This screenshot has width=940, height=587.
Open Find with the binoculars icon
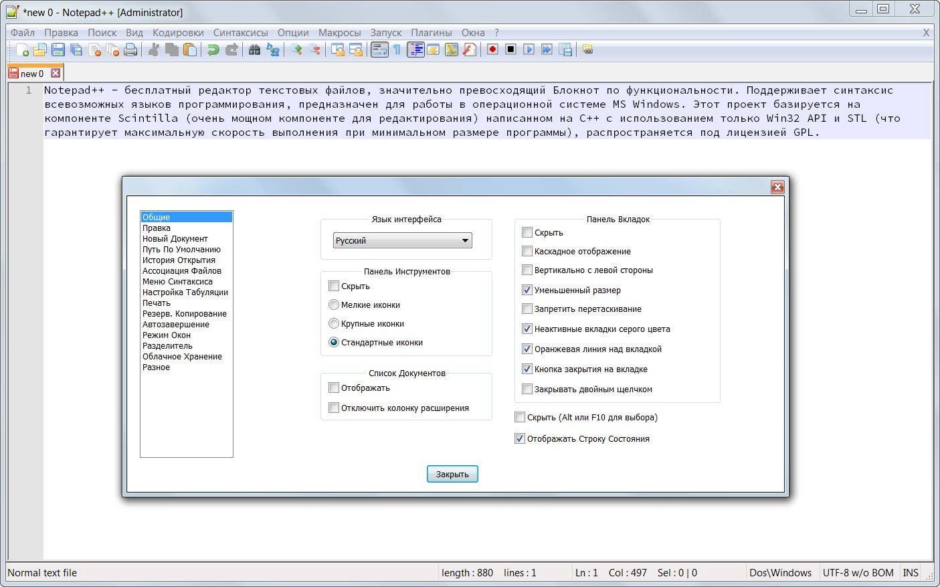click(254, 50)
